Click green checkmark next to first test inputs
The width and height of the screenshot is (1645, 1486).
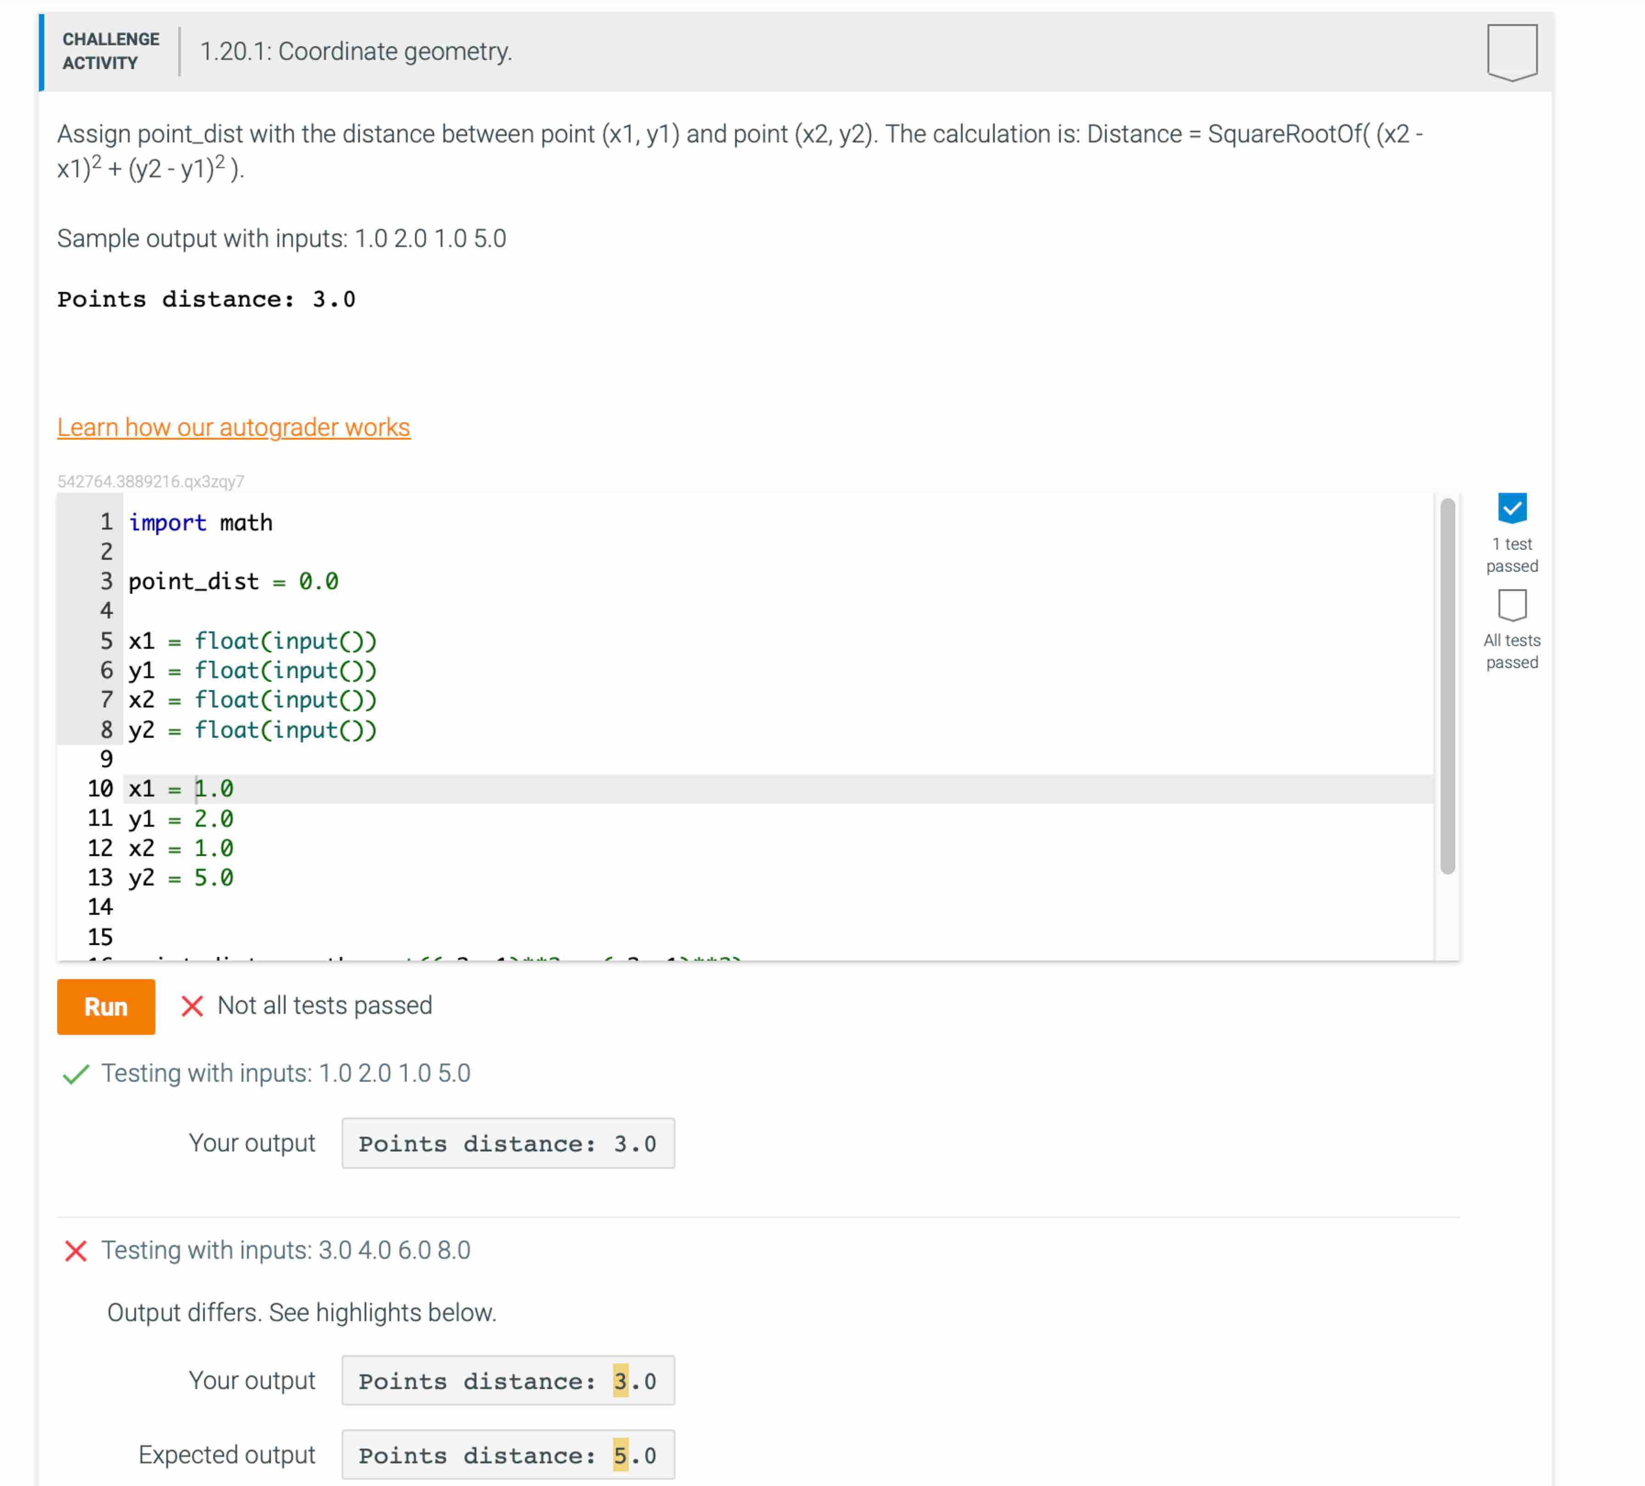pos(75,1074)
